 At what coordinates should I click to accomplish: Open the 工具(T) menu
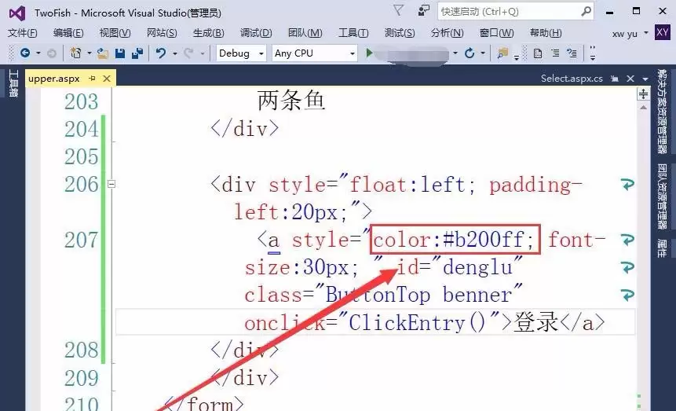[353, 33]
